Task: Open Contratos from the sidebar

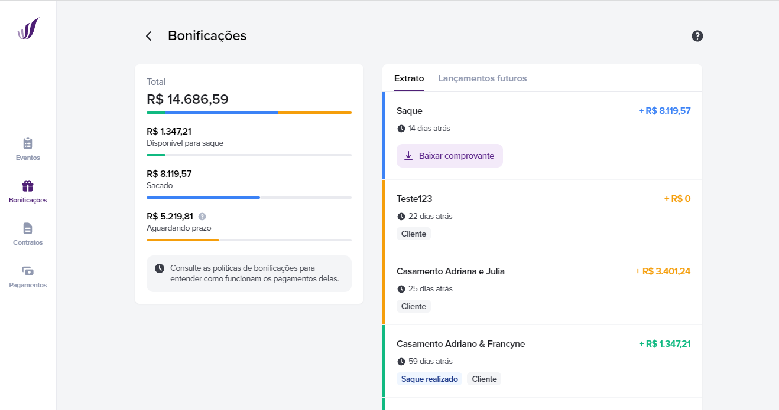Action: click(x=28, y=234)
